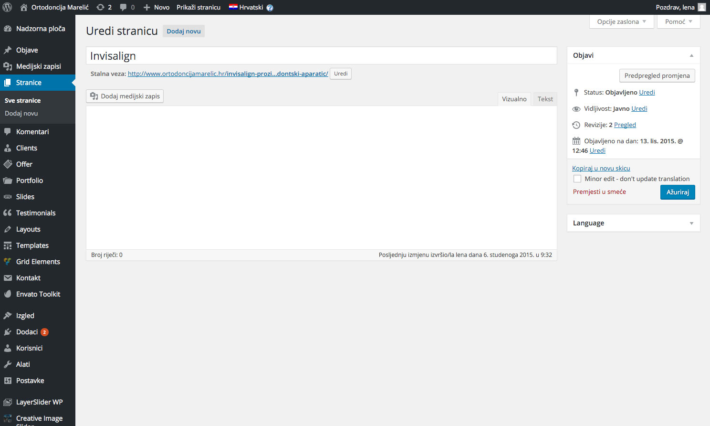Screen dimensions: 710x426
Task: Collapse the Objavi panel using its arrow
Action: point(691,55)
